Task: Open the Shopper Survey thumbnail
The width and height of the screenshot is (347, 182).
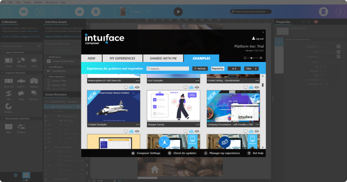Action: [x=173, y=106]
